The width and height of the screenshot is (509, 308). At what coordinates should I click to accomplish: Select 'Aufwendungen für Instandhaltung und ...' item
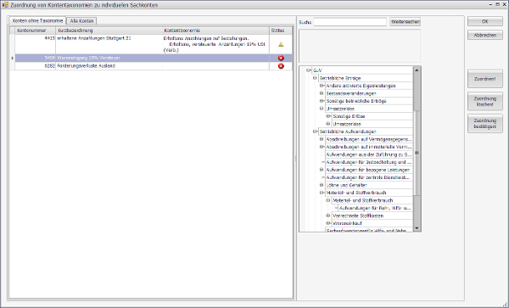[x=369, y=162]
